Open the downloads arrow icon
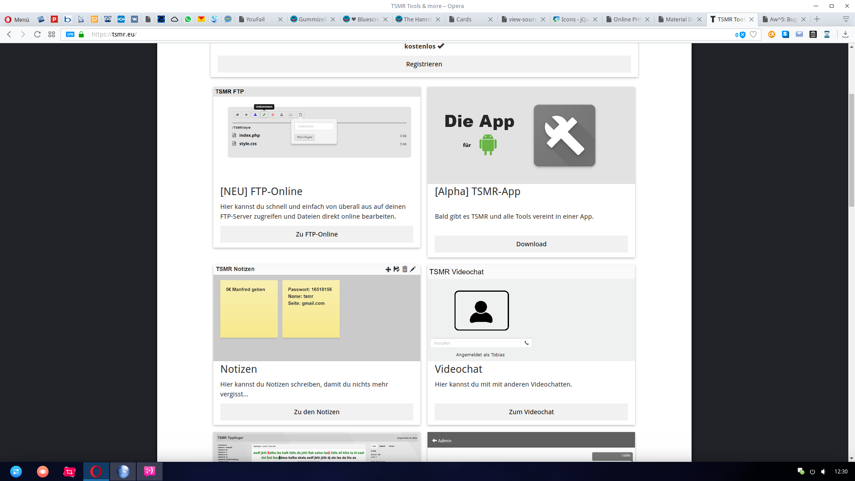 (x=845, y=34)
